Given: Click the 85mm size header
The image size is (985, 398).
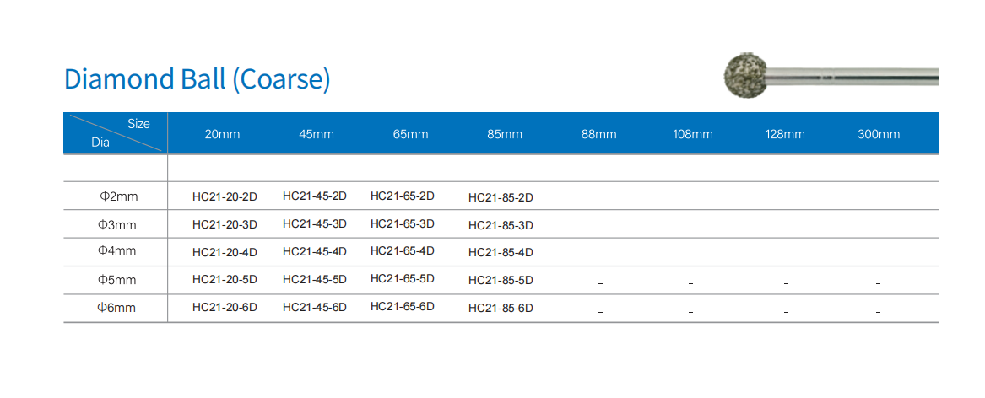Looking at the screenshot, I should point(505,134).
